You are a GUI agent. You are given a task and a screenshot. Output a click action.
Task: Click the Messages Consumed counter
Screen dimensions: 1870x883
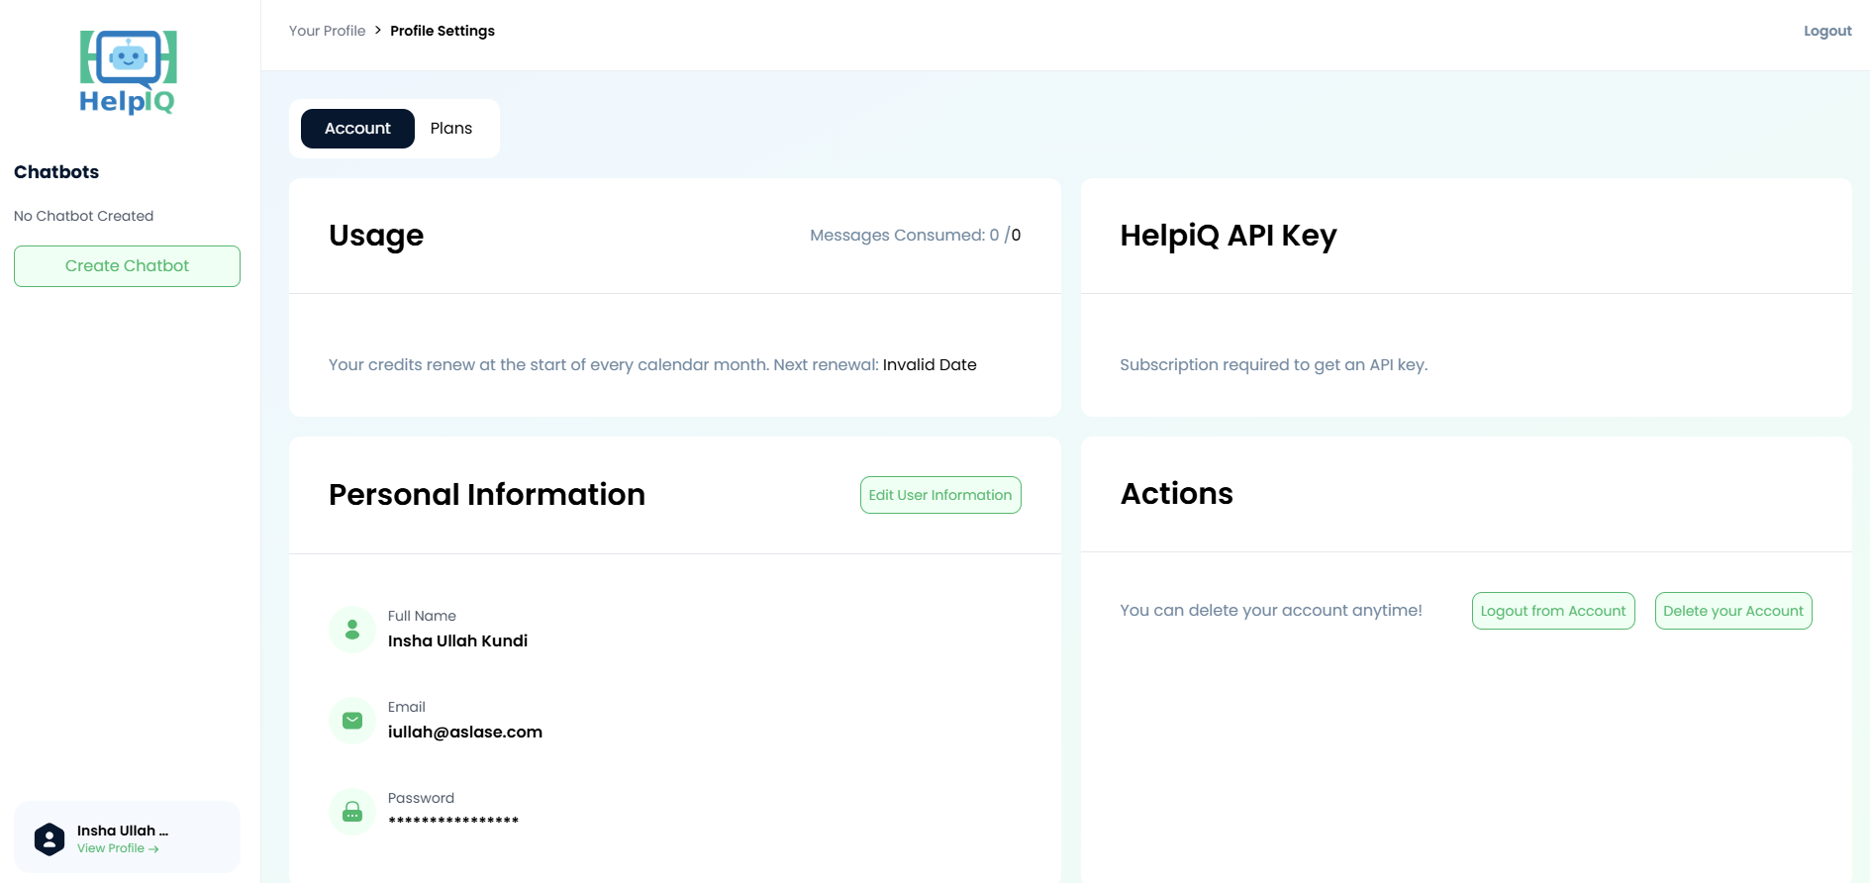pyautogui.click(x=916, y=236)
